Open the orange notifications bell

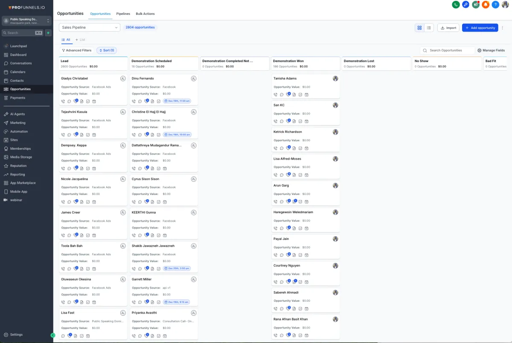486,5
